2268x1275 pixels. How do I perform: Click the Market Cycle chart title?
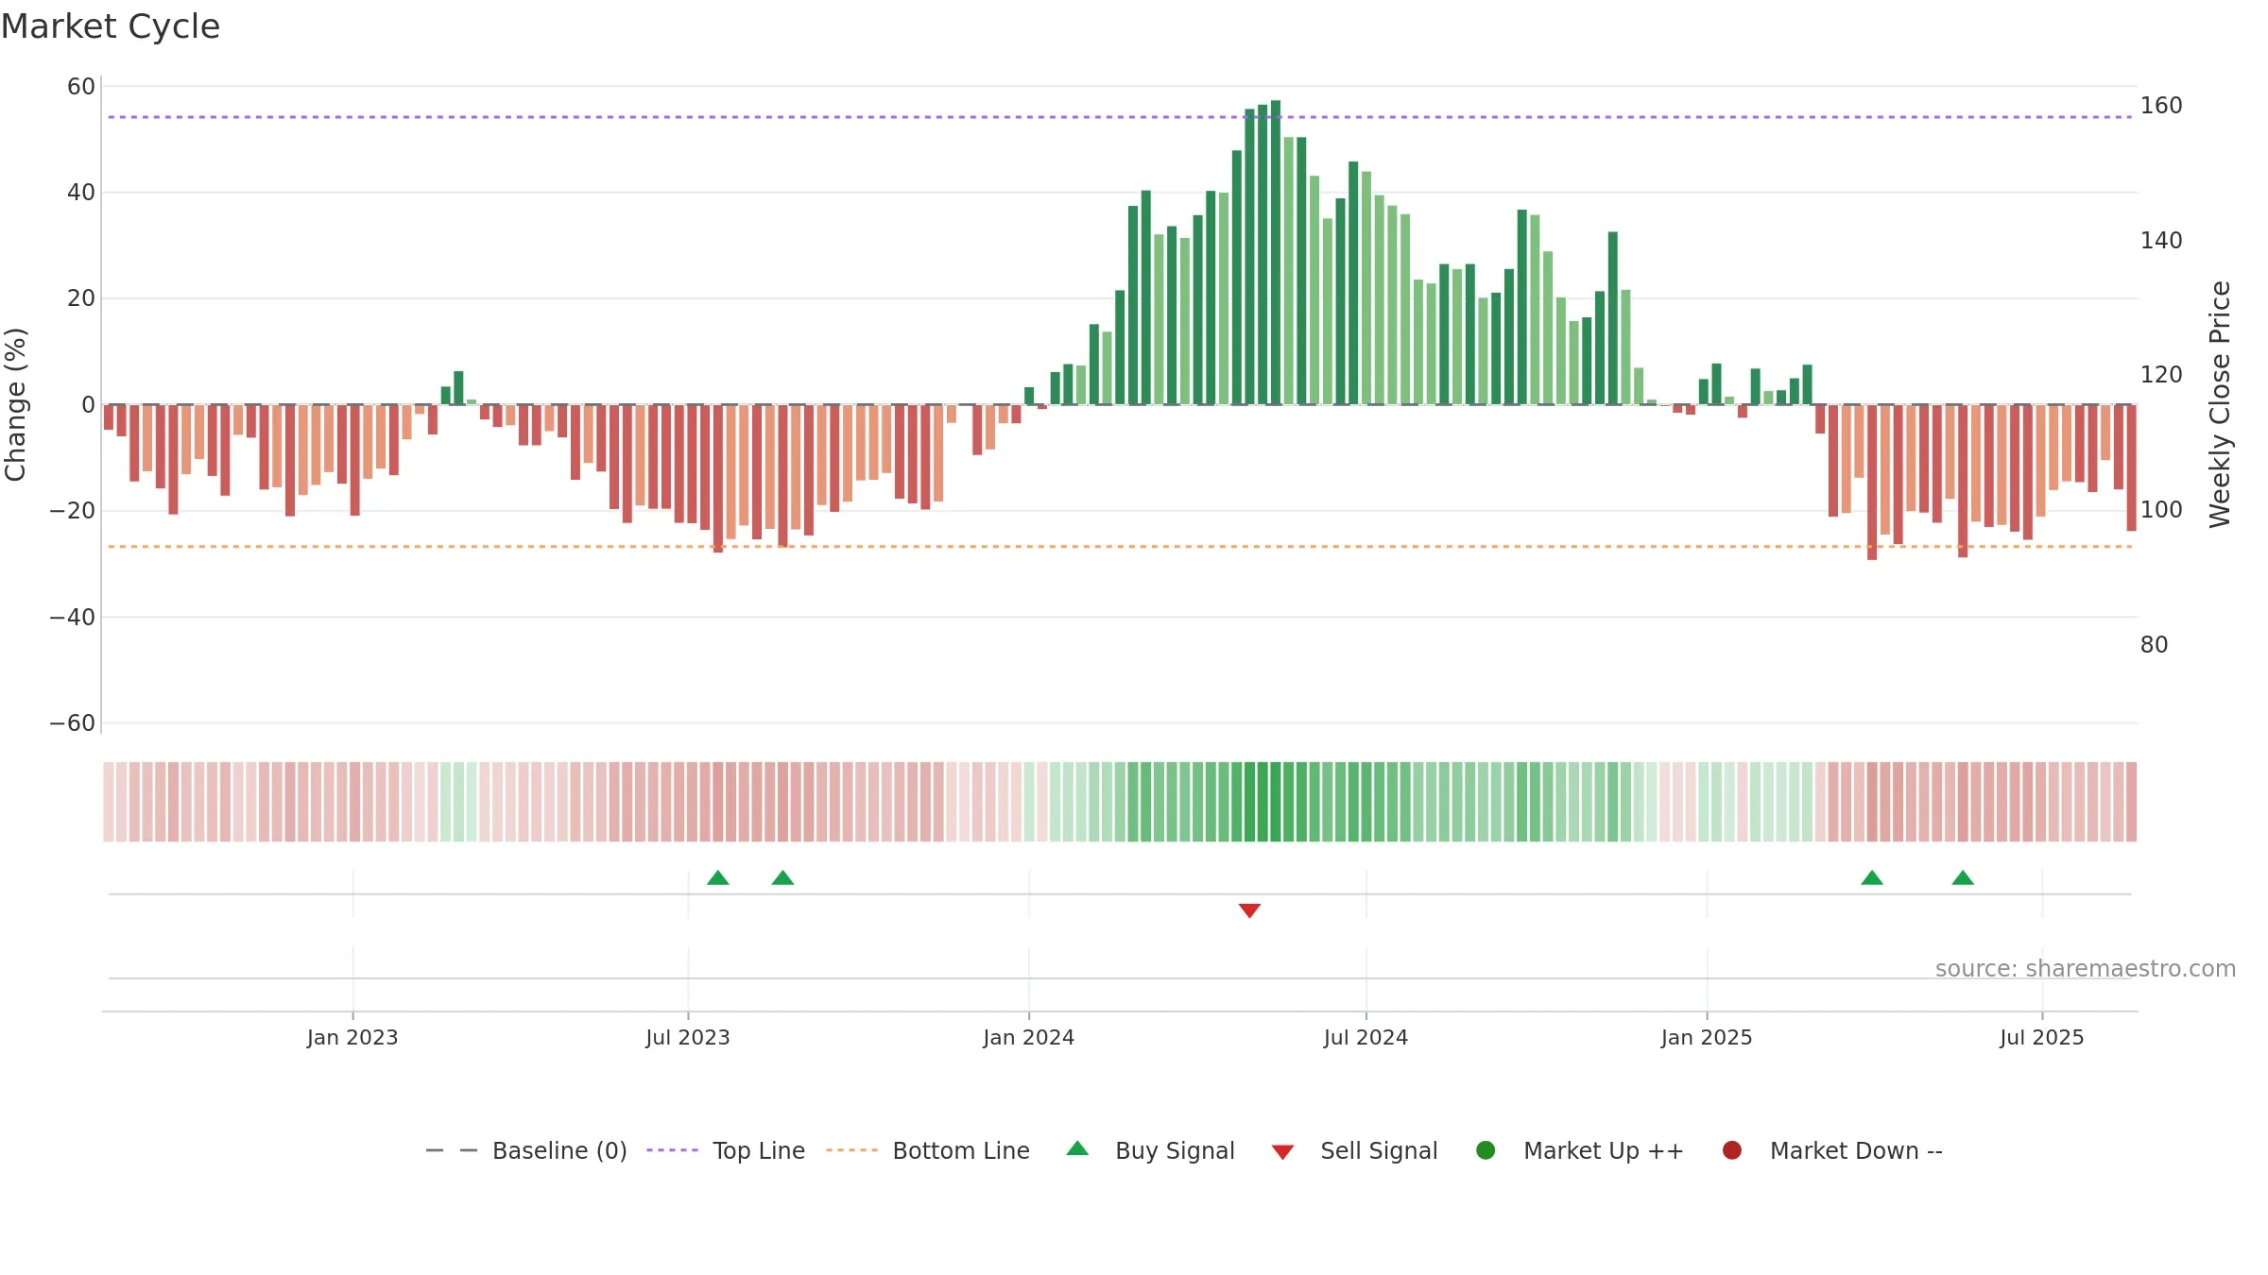coord(111,26)
